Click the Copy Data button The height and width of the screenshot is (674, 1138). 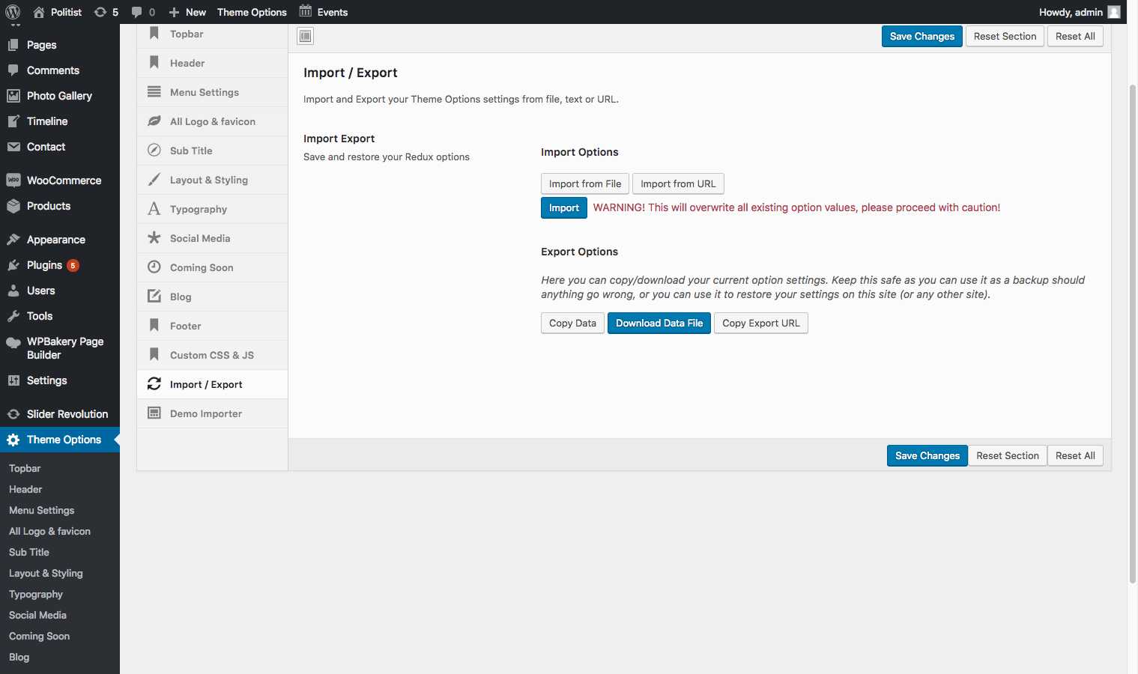[572, 323]
